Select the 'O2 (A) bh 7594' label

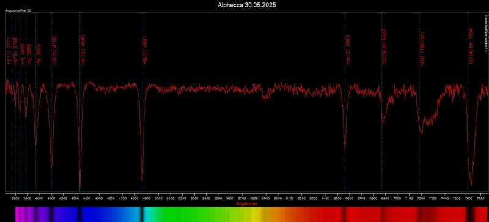click(x=471, y=46)
